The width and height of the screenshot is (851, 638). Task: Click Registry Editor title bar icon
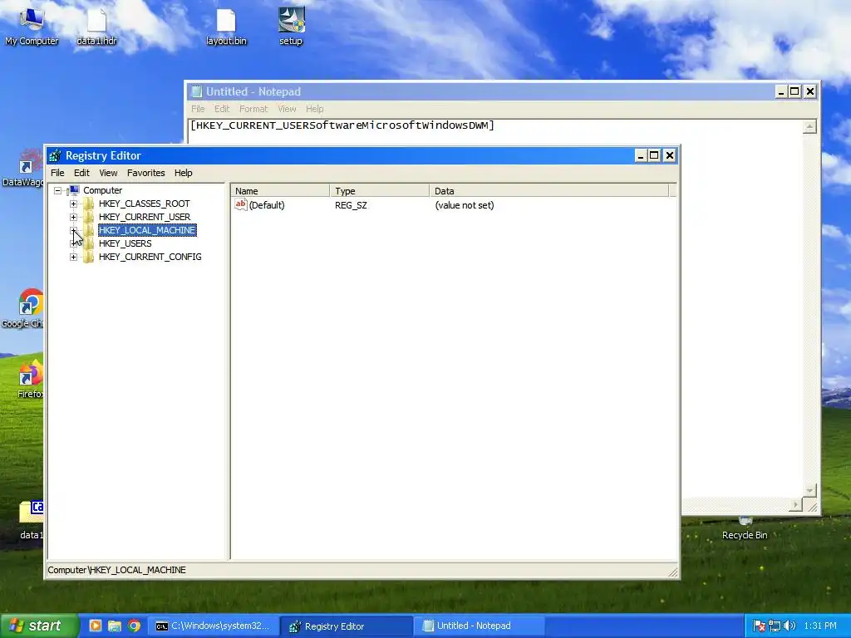point(55,155)
